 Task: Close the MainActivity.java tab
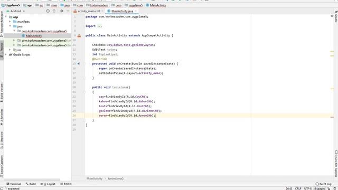pos(136,11)
